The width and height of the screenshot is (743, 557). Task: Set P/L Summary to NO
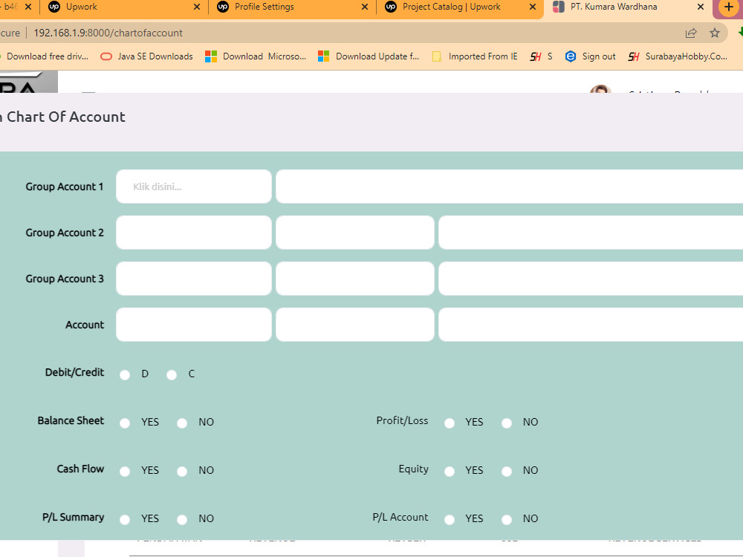pyautogui.click(x=182, y=520)
